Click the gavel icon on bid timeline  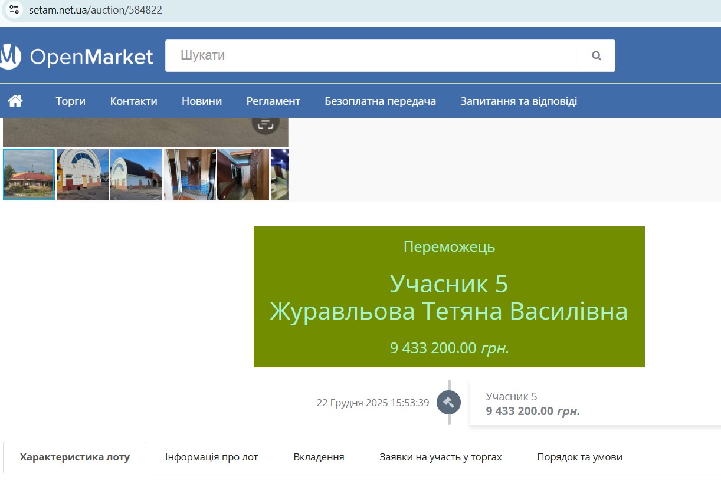(x=448, y=403)
